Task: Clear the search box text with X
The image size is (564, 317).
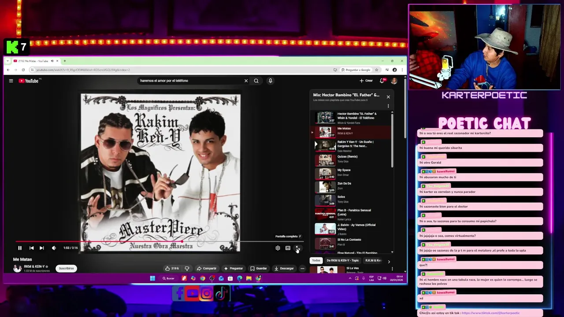Action: click(246, 81)
